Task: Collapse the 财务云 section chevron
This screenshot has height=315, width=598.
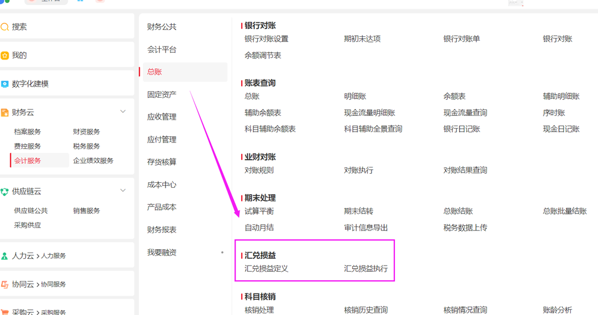Action: pos(123,111)
